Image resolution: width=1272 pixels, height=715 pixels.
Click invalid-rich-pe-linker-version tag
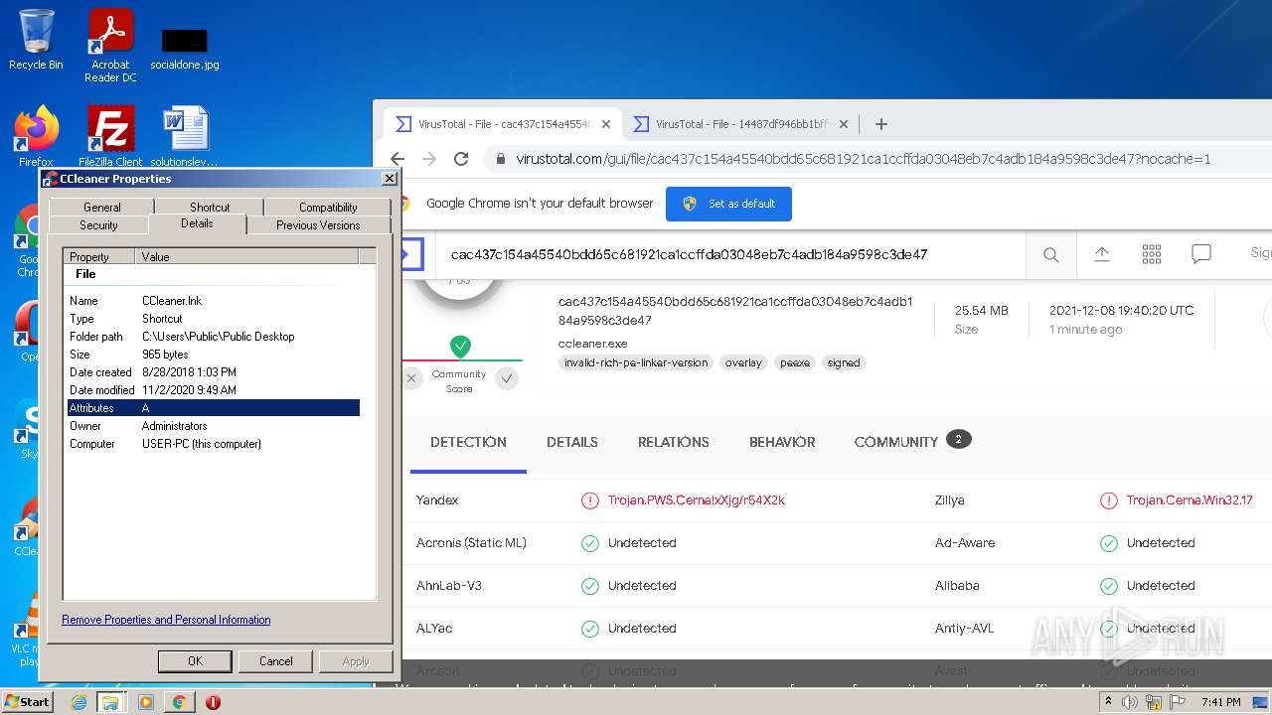(636, 362)
